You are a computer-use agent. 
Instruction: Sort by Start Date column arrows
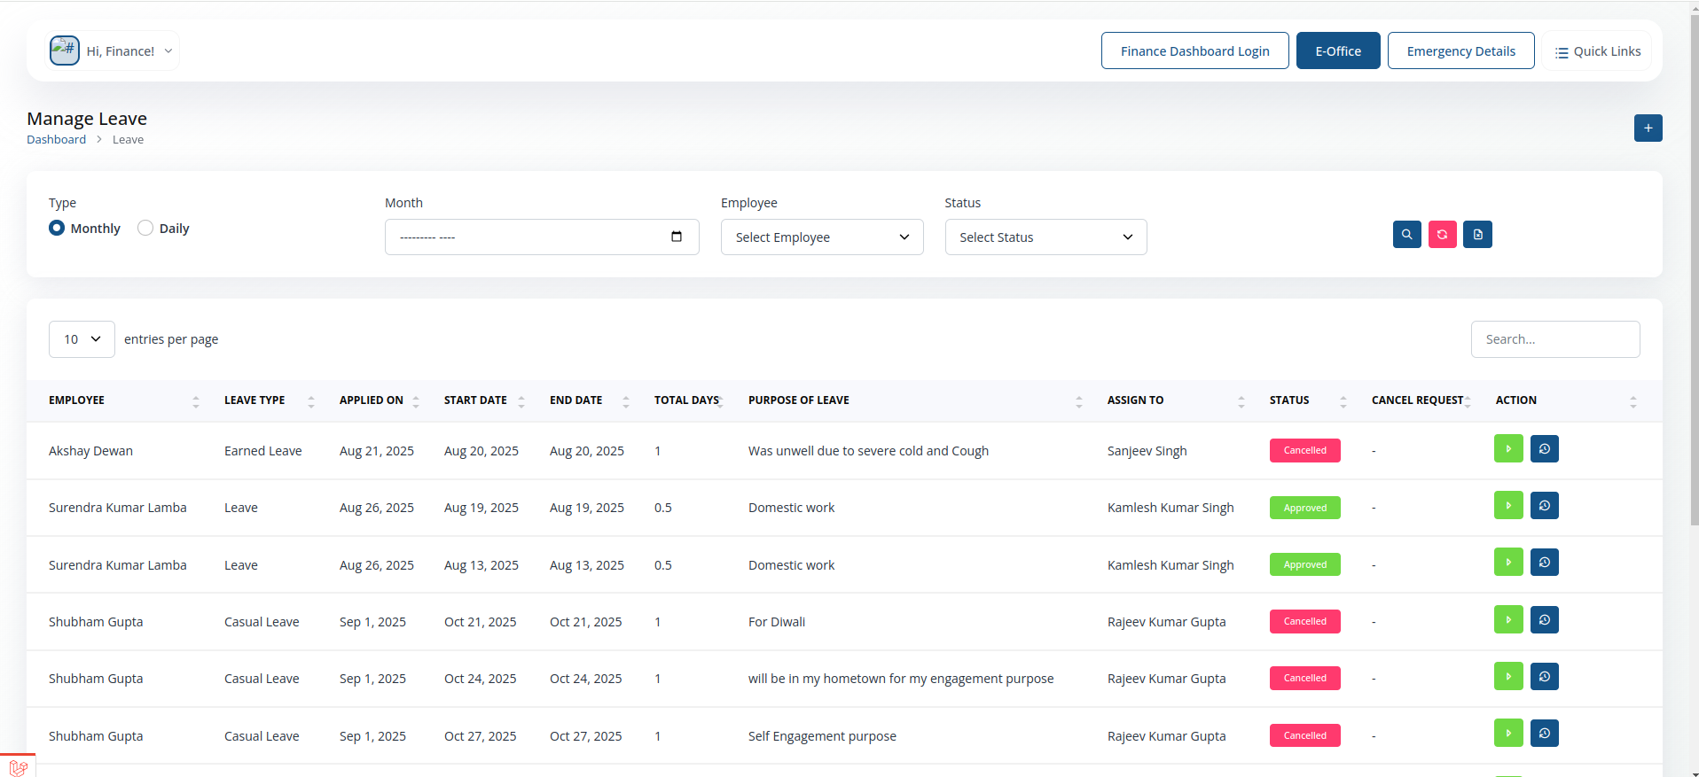point(521,401)
